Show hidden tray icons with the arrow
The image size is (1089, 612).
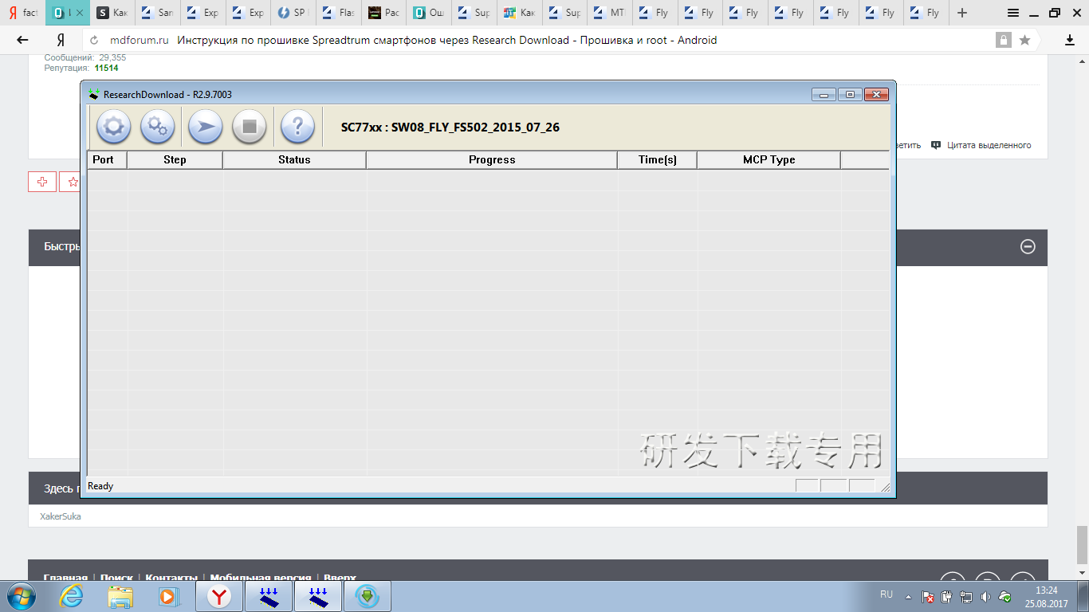click(x=908, y=596)
